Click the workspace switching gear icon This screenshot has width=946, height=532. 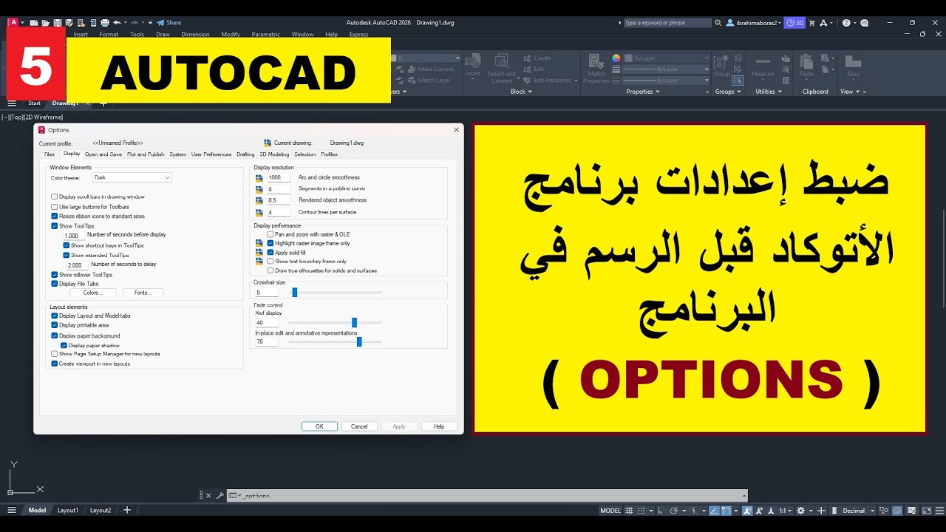pos(801,511)
